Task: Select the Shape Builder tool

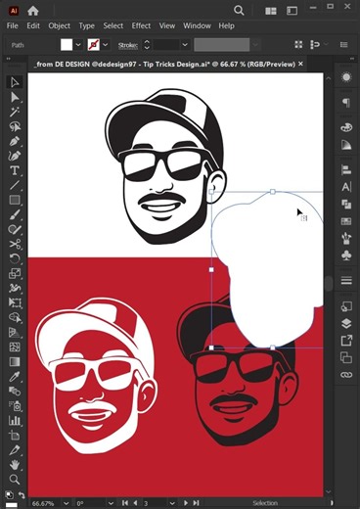Action: tap(15, 317)
